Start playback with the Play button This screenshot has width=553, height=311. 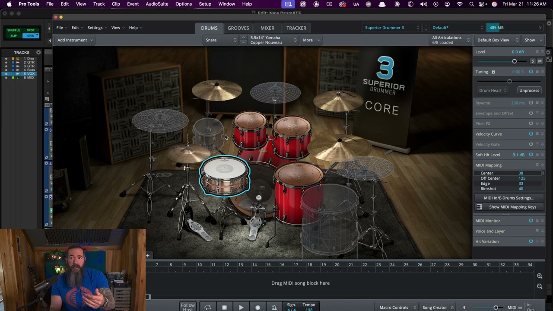(241, 307)
